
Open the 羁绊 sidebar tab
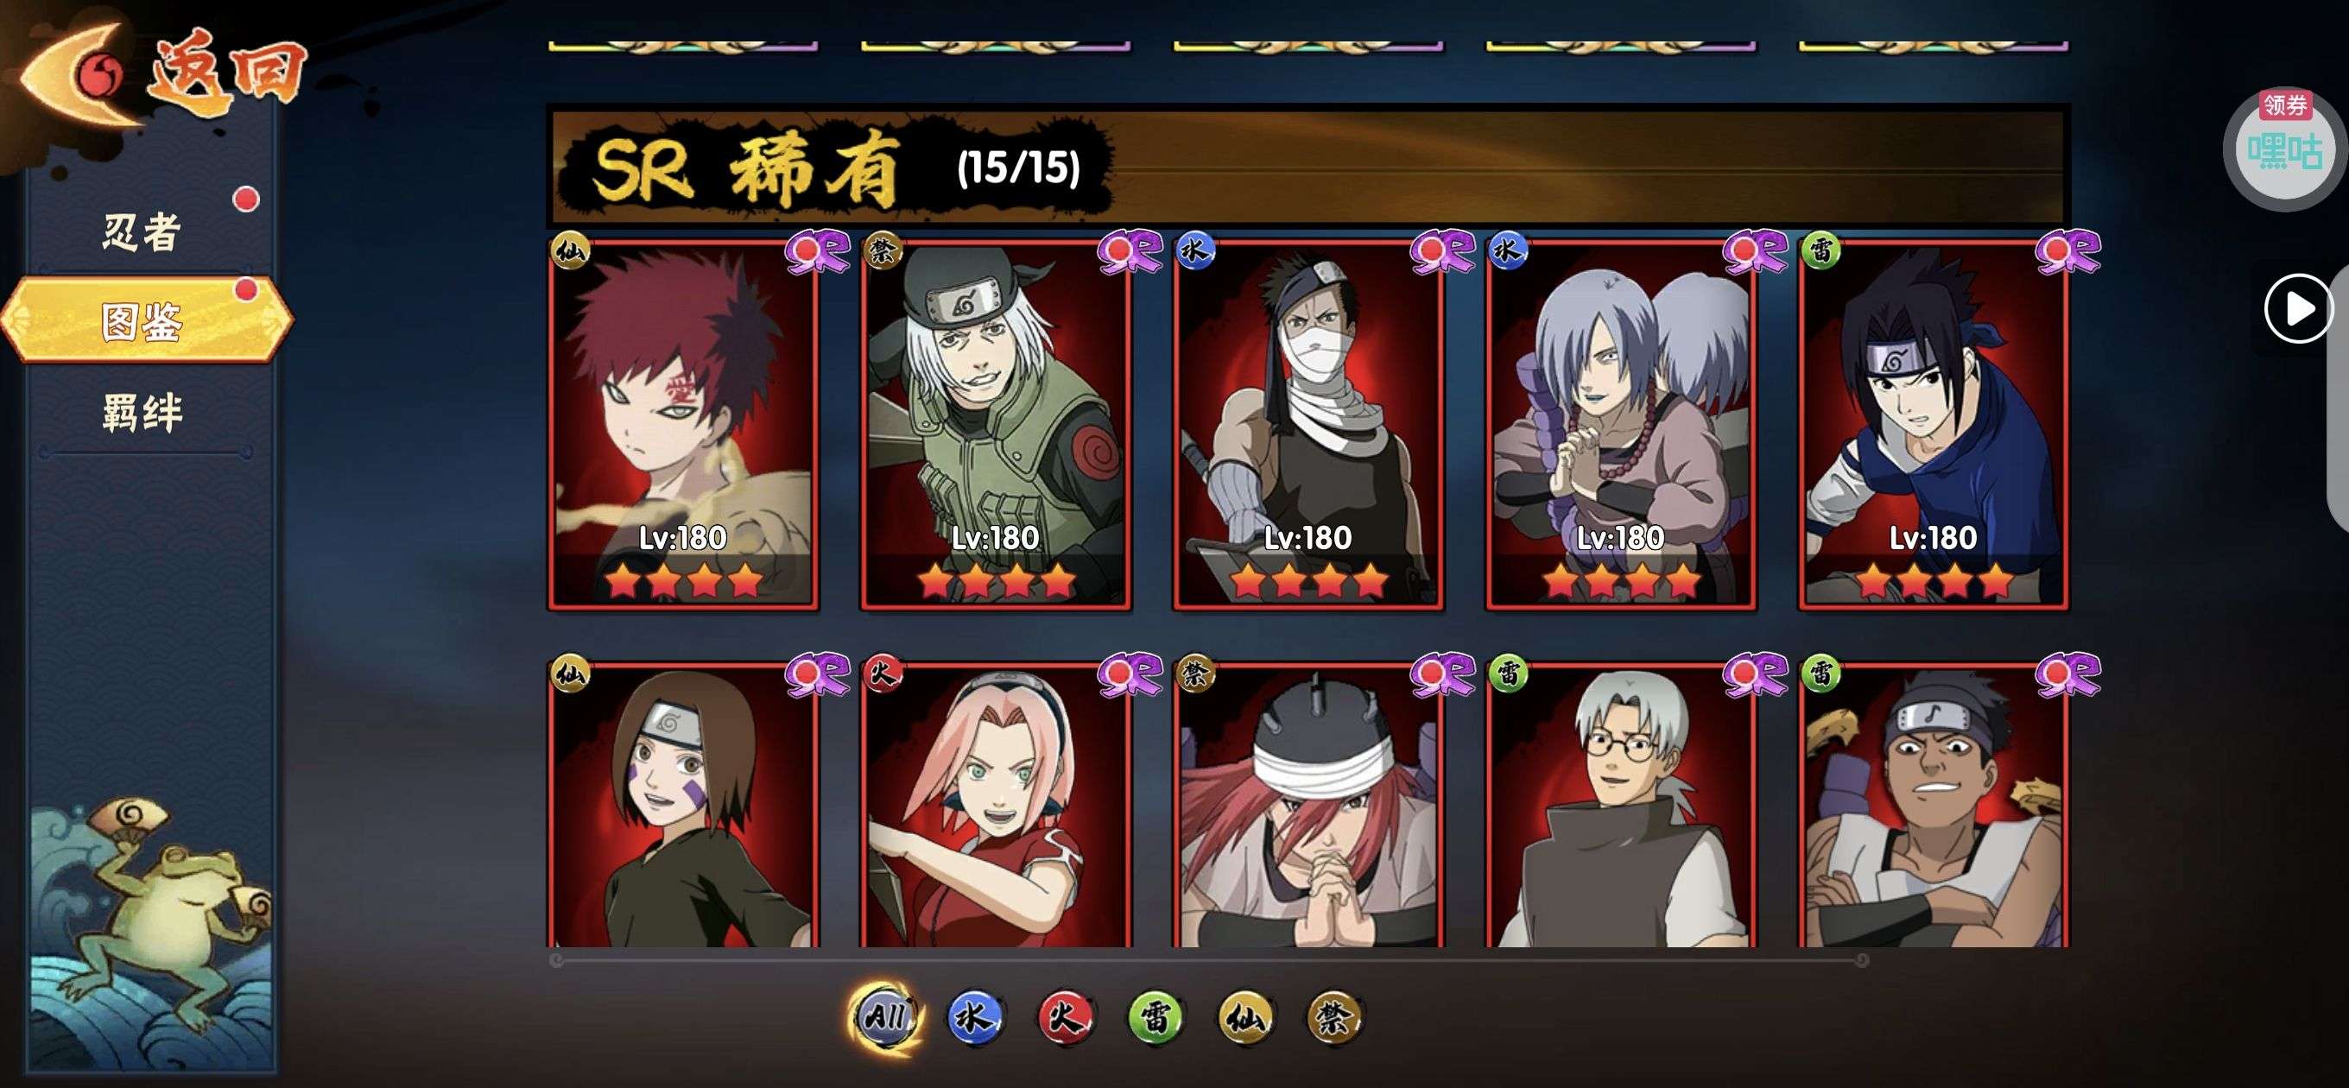(x=142, y=411)
